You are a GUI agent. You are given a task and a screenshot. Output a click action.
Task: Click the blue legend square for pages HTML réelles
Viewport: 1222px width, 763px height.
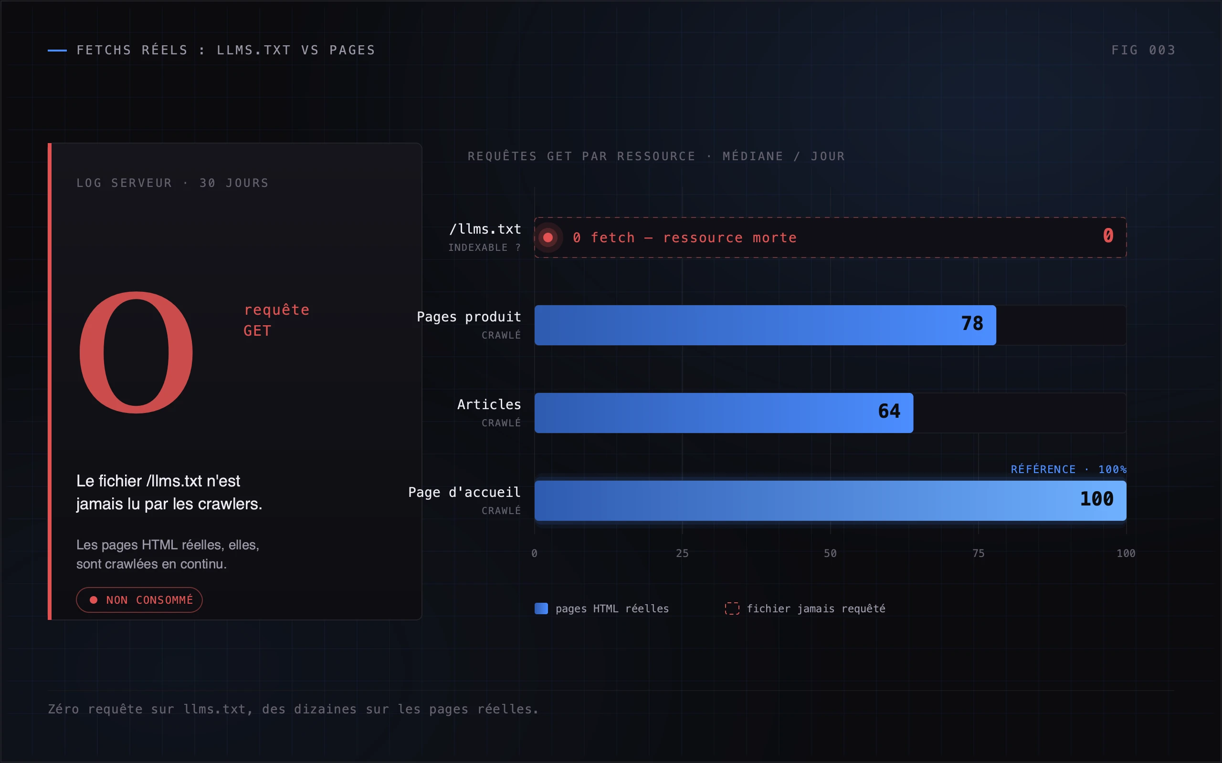[x=541, y=608]
